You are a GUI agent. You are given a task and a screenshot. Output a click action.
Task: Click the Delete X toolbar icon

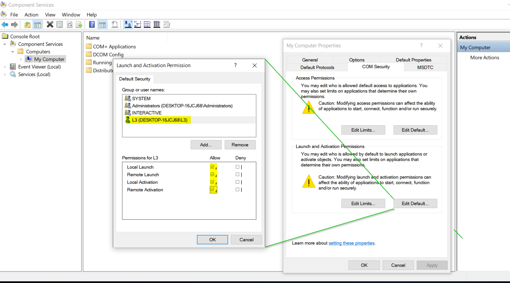[x=50, y=25]
